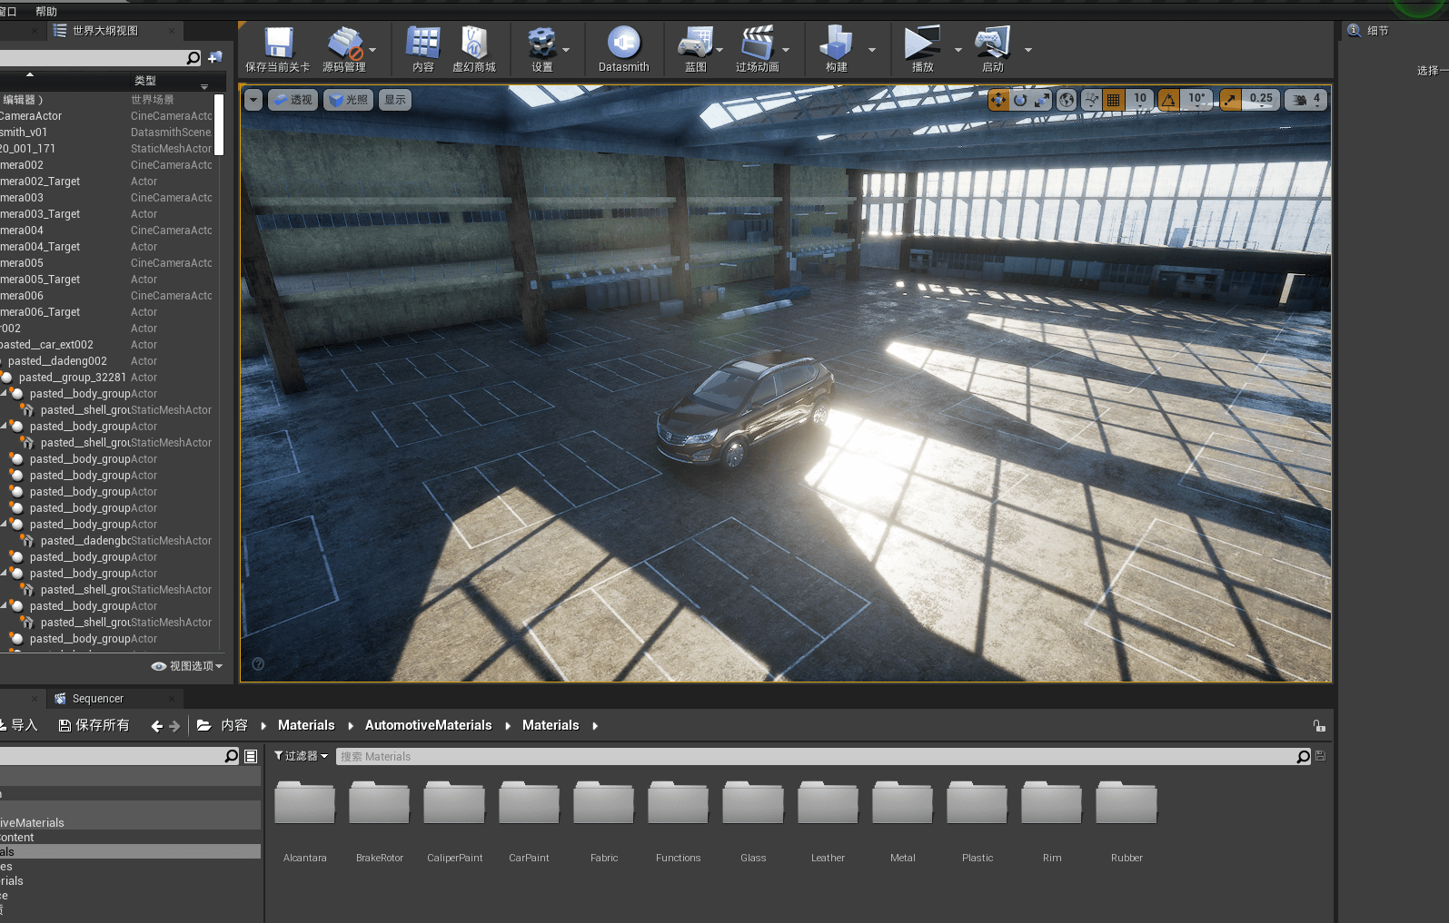Select the rotate gizmo mode icon
1449x923 pixels.
1020,100
